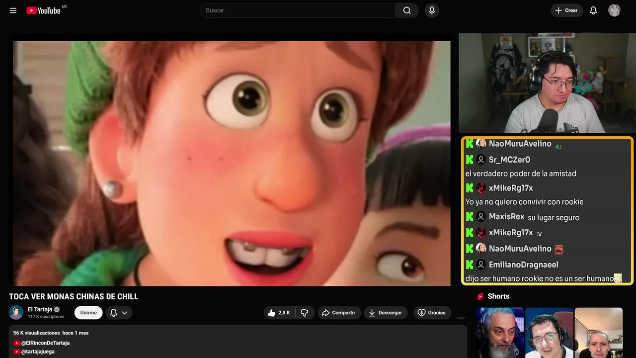Image resolution: width=636 pixels, height=358 pixels.
Task: Click the chat username MaxisRex
Action: pos(506,217)
